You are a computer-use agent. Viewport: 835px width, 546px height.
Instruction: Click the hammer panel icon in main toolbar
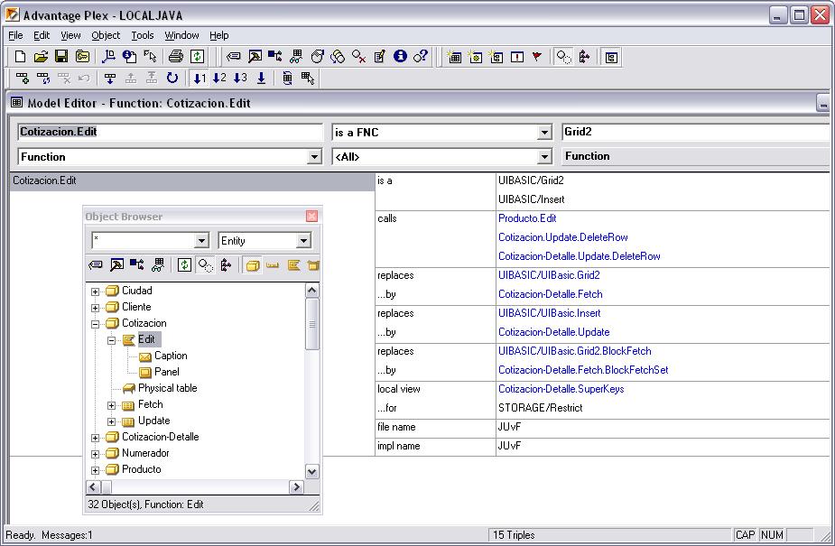point(255,57)
